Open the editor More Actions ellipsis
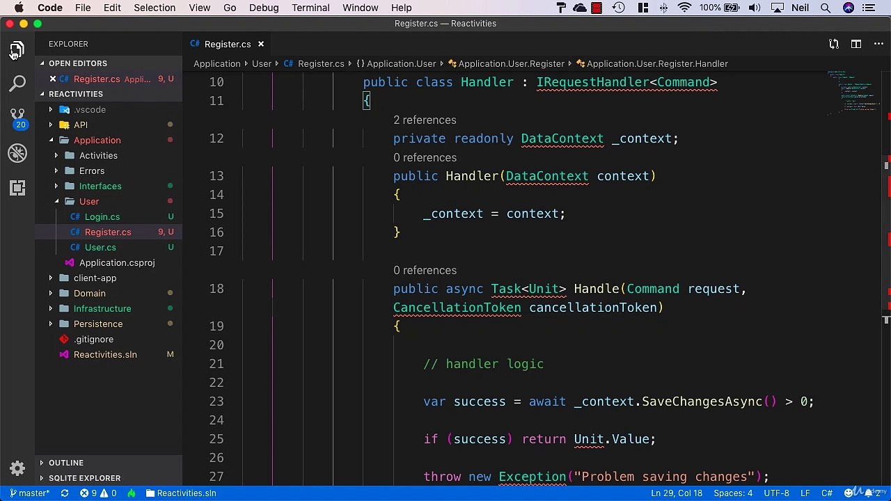 pyautogui.click(x=878, y=44)
